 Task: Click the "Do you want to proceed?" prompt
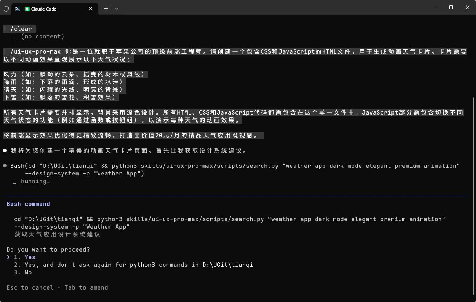coord(48,249)
